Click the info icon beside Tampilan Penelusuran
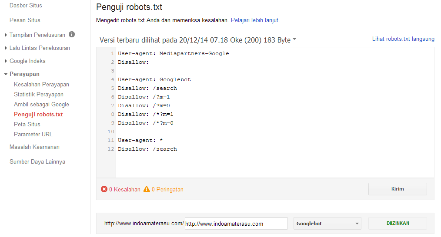The image size is (441, 237). pos(72,35)
